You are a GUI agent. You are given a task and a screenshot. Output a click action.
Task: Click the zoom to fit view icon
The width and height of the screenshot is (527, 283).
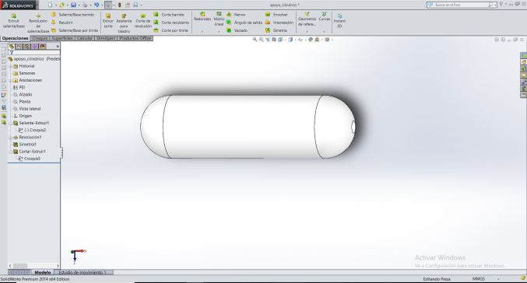tap(255, 40)
